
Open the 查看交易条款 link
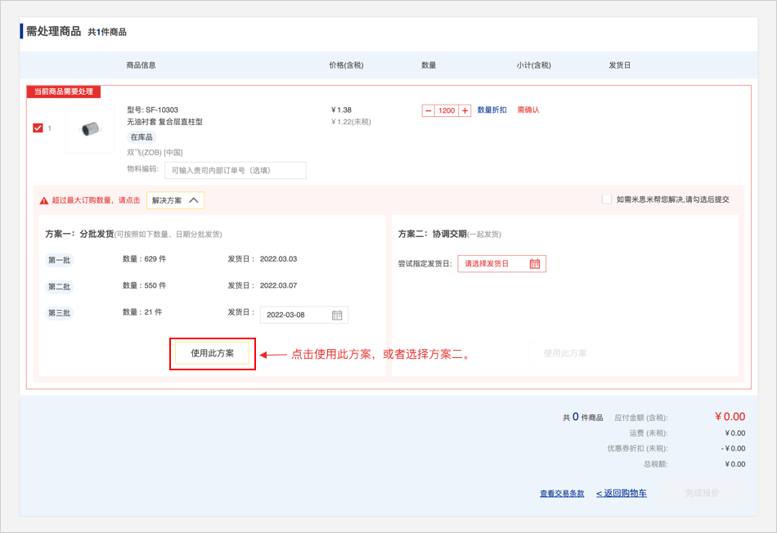pos(562,494)
